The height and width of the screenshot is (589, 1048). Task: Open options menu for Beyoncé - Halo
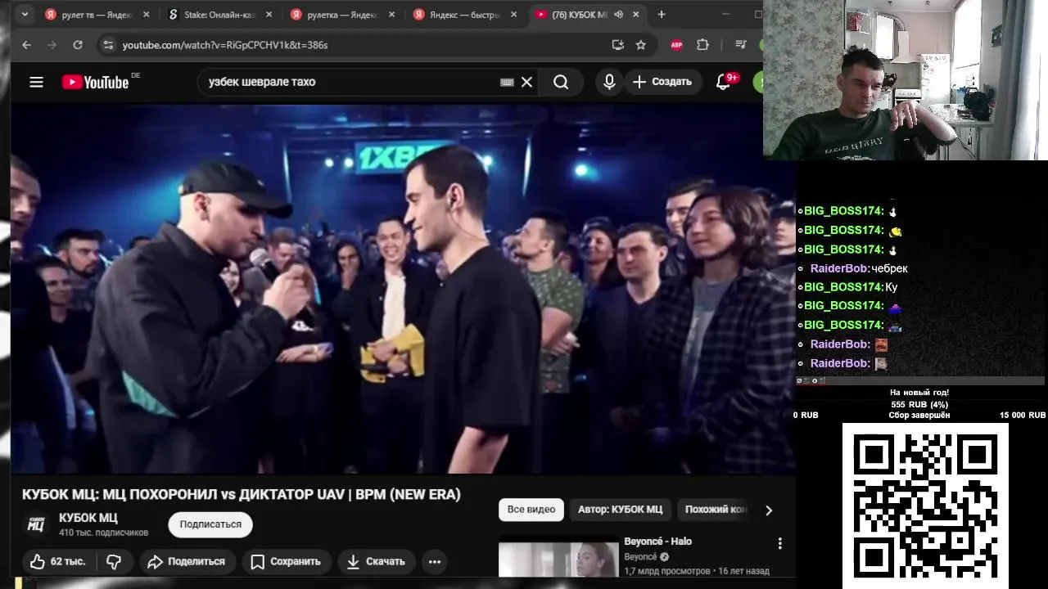coord(779,543)
